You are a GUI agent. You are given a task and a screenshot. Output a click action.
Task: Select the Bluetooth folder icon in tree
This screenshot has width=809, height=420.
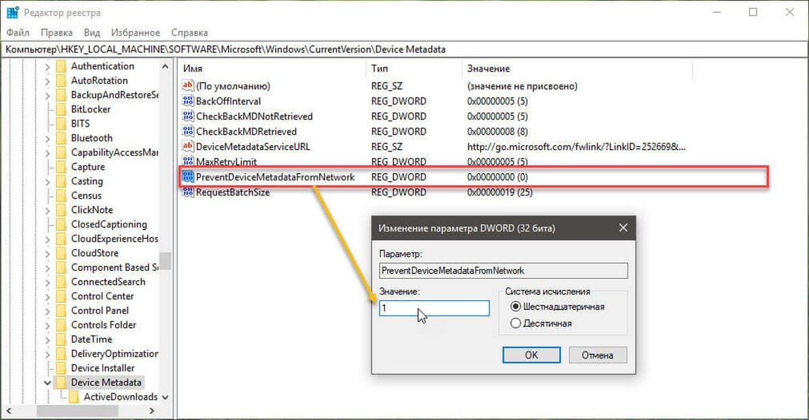point(61,138)
